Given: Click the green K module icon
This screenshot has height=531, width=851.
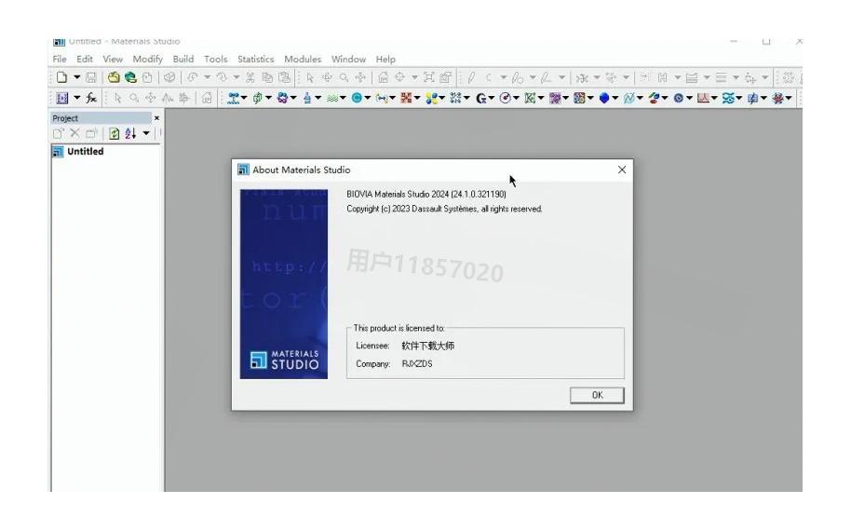Looking at the screenshot, I should click(531, 98).
